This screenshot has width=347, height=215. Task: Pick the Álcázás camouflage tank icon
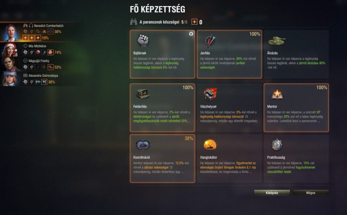point(277,41)
